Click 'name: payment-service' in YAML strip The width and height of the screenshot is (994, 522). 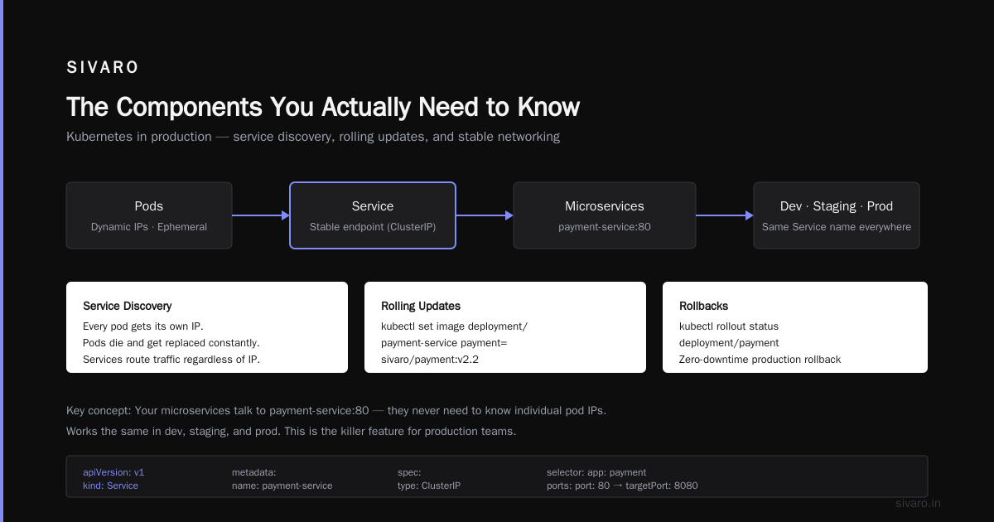[282, 486]
